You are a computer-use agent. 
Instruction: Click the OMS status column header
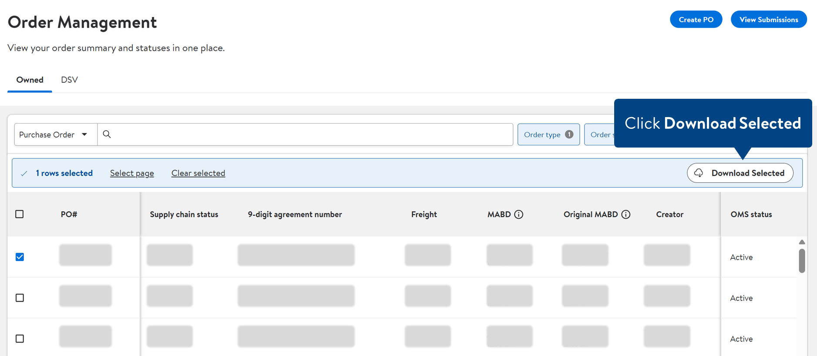[751, 214]
